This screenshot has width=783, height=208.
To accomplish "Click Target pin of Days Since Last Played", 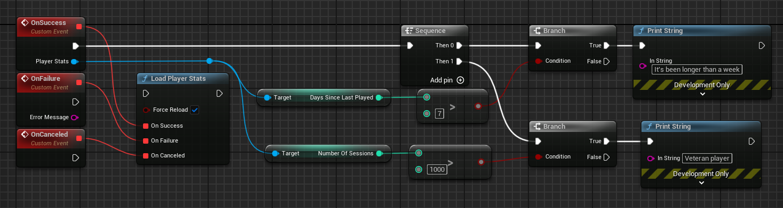I will [x=267, y=98].
